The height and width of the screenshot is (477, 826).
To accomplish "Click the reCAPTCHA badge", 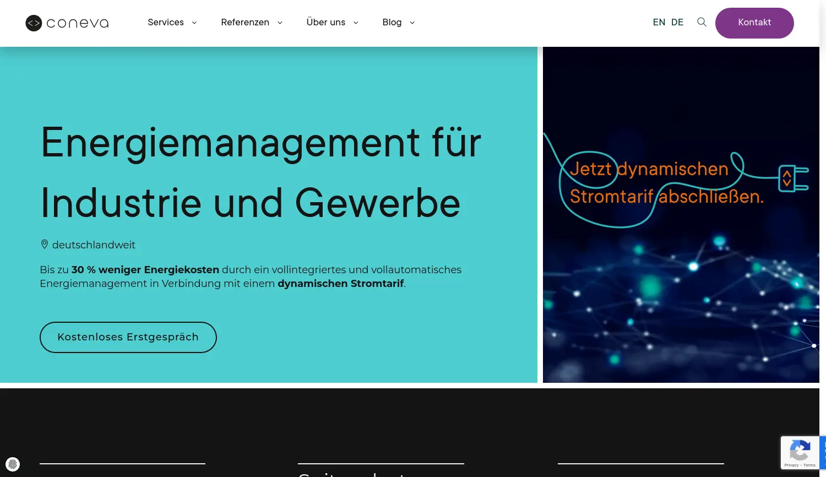I will (x=800, y=452).
